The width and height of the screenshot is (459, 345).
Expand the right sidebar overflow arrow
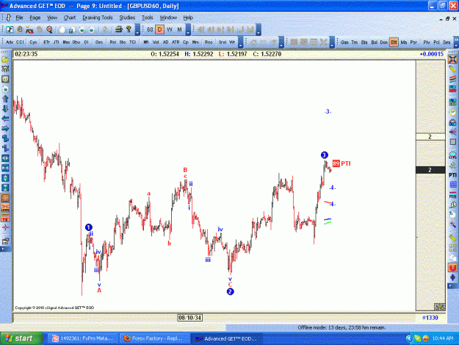pyautogui.click(x=452, y=285)
